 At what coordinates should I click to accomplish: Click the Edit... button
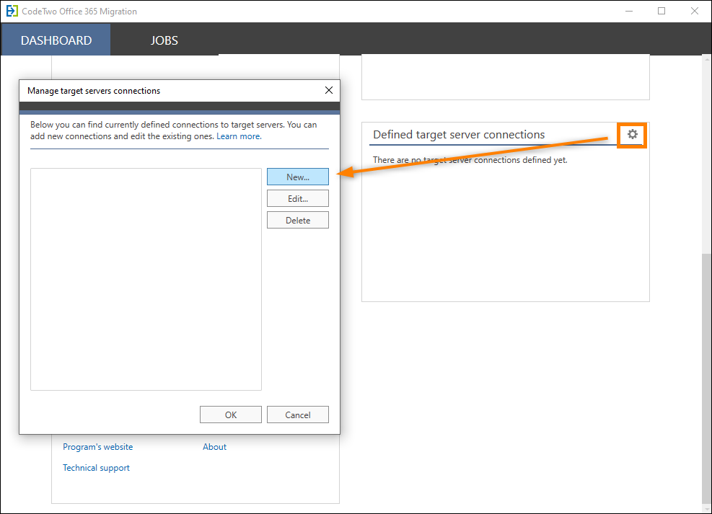pos(298,198)
